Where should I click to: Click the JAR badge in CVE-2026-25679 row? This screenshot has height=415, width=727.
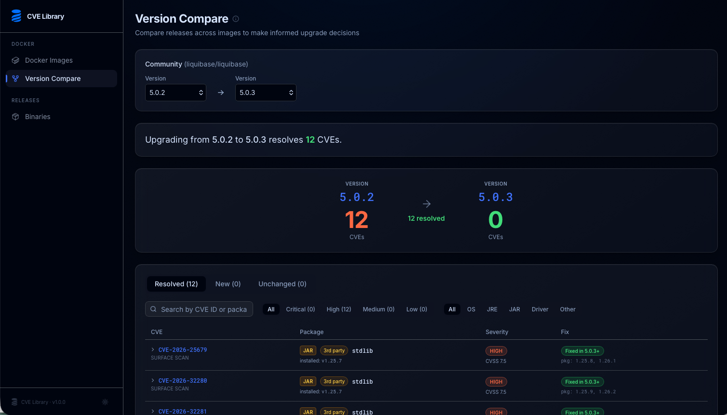click(308, 351)
